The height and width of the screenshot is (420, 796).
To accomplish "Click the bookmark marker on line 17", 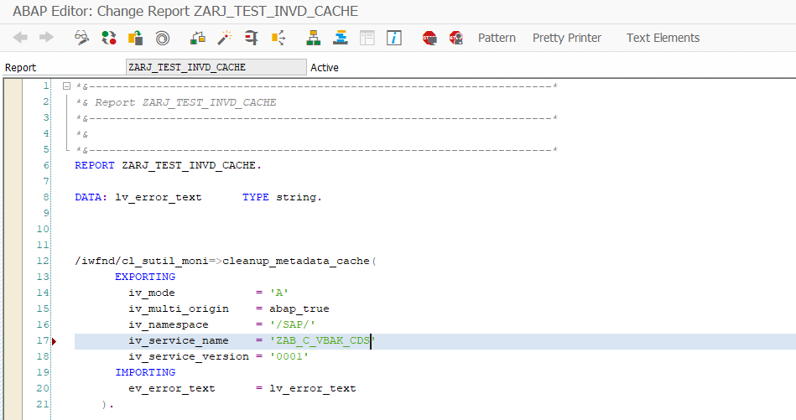I will 54,341.
